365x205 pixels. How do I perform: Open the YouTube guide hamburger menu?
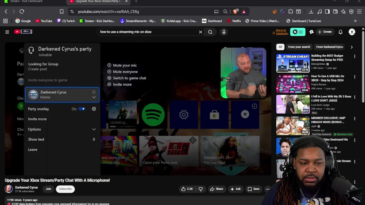pyautogui.click(x=7, y=32)
